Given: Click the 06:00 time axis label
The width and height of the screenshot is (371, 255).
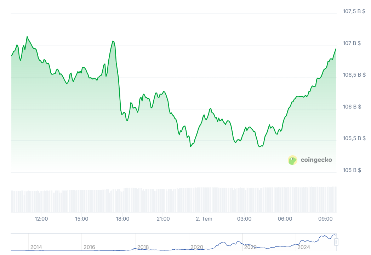Looking at the screenshot, I should pyautogui.click(x=285, y=219).
